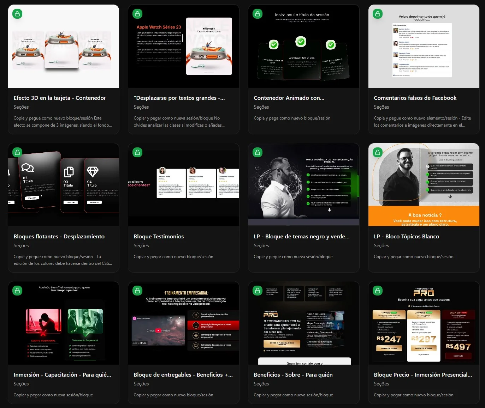The image size is (485, 408).
Task: Click unlock icon on LP Bloco Tópicos Blanco card
Action: (x=378, y=152)
